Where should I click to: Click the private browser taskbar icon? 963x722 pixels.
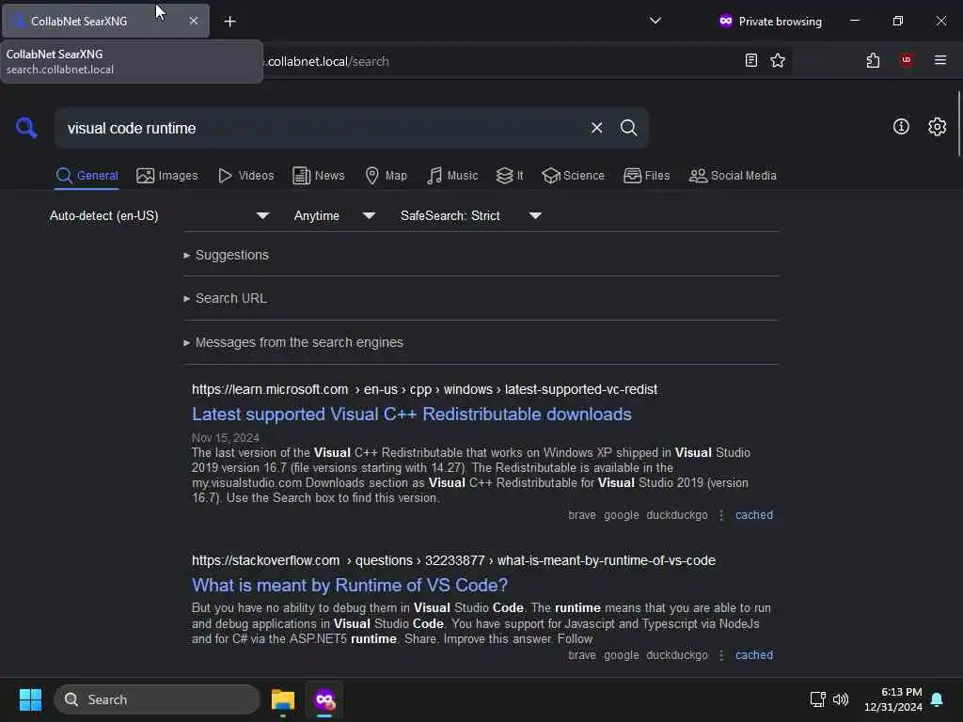coord(324,699)
